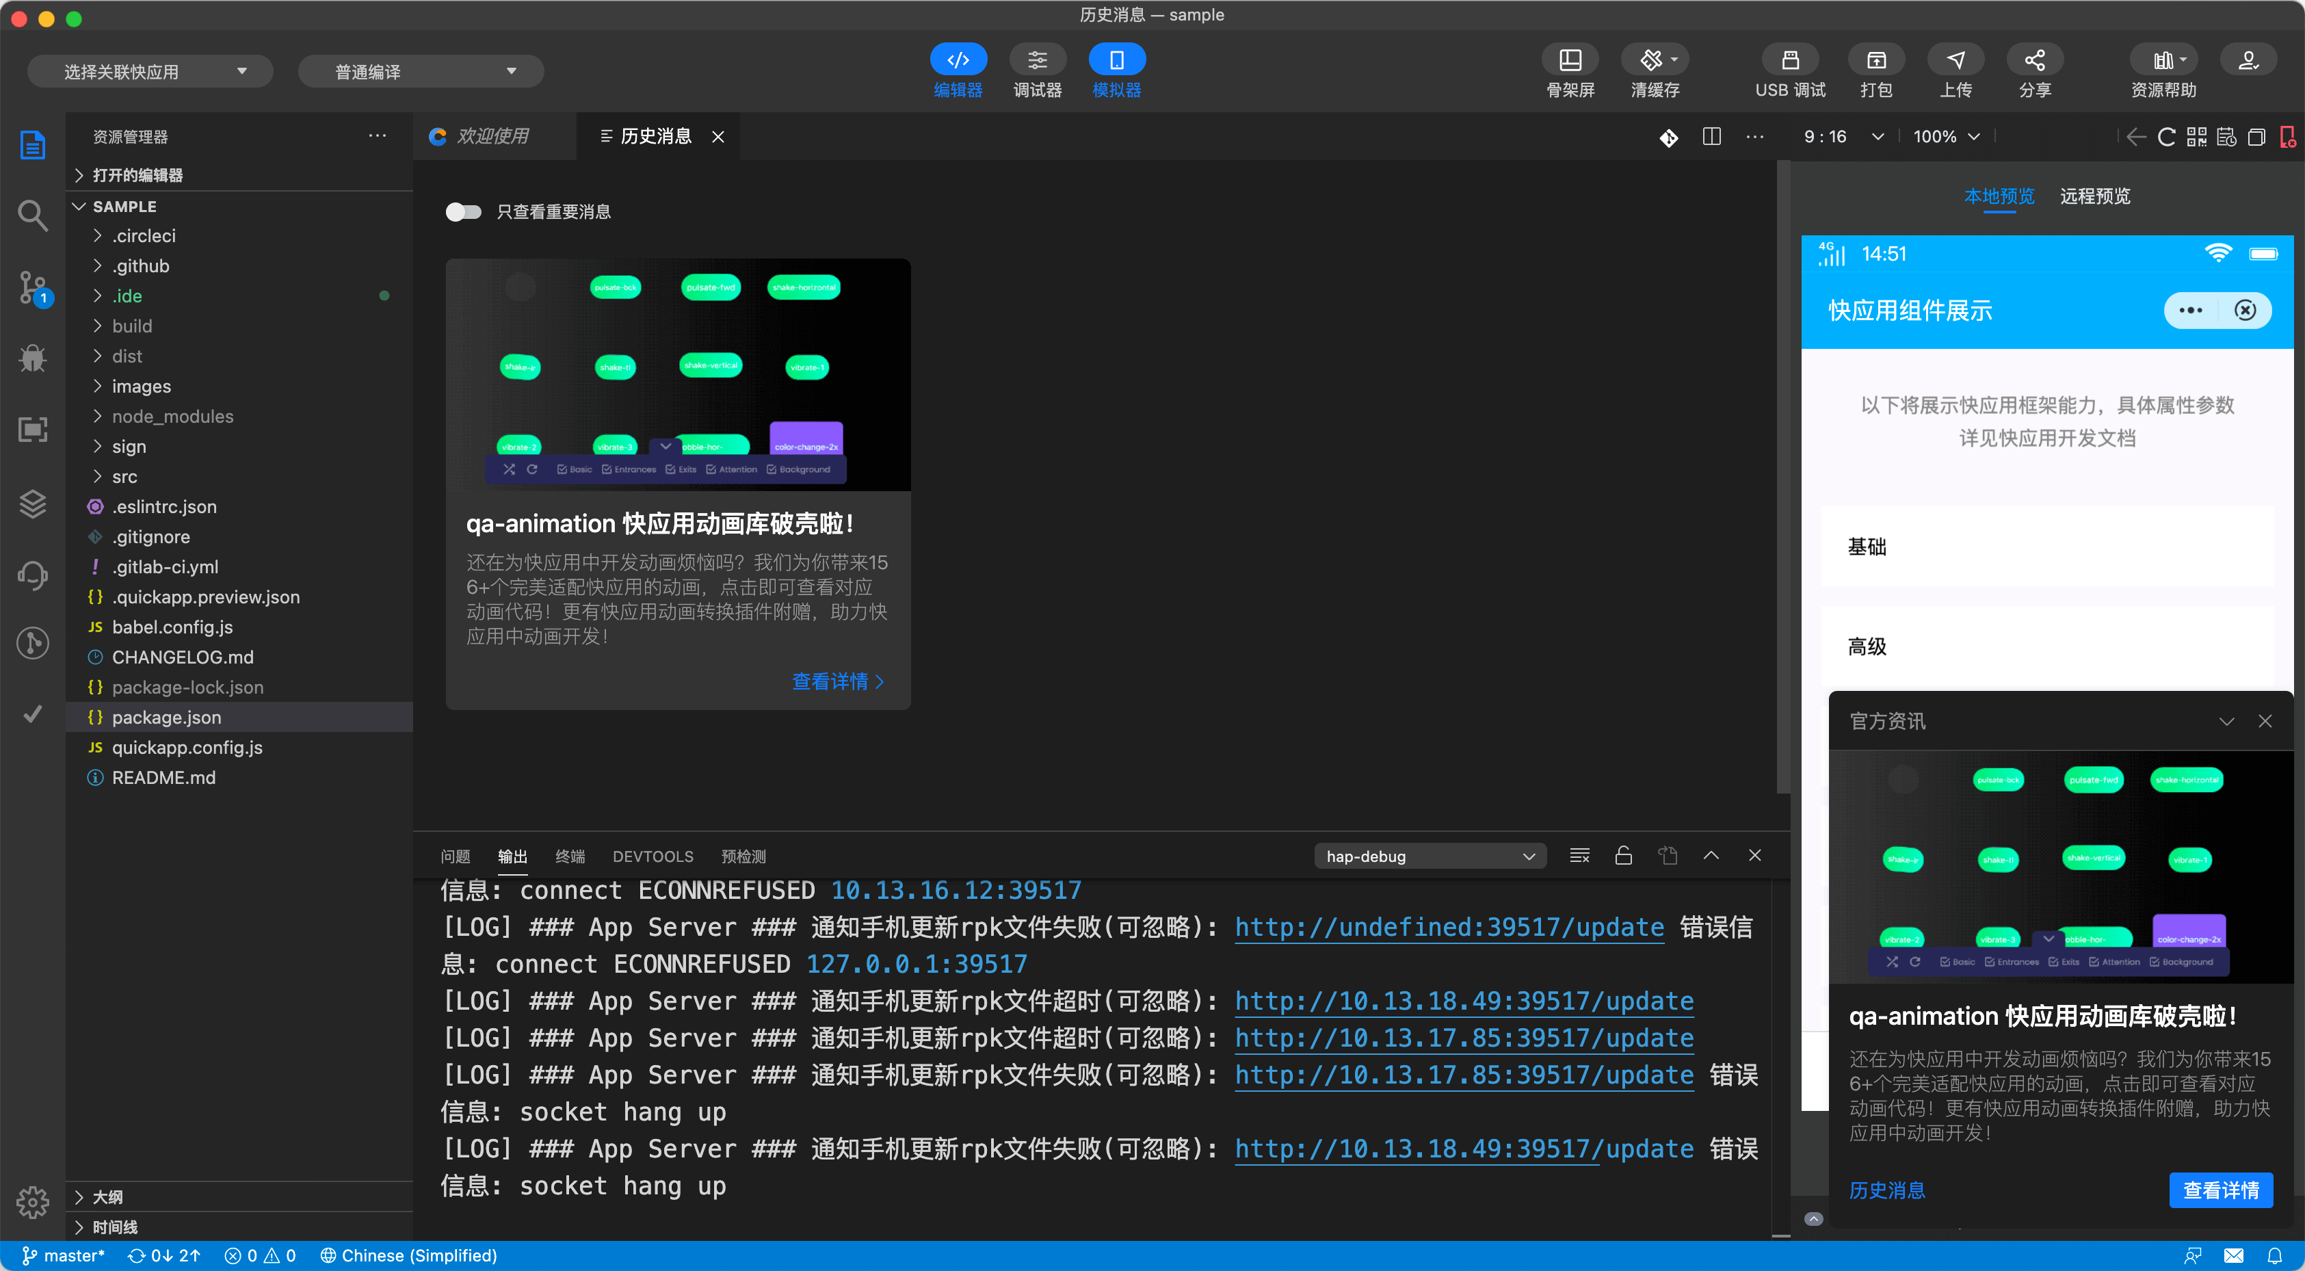Open Source Control view with badge
The width and height of the screenshot is (2305, 1271).
(33, 287)
